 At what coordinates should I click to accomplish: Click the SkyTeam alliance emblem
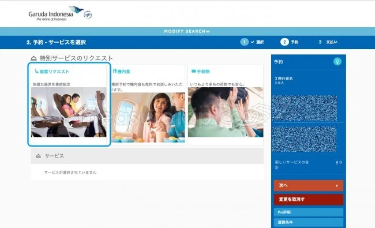tap(88, 15)
